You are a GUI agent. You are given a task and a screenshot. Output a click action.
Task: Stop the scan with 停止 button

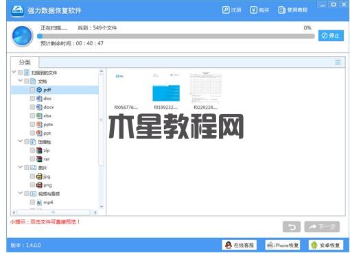(331, 36)
